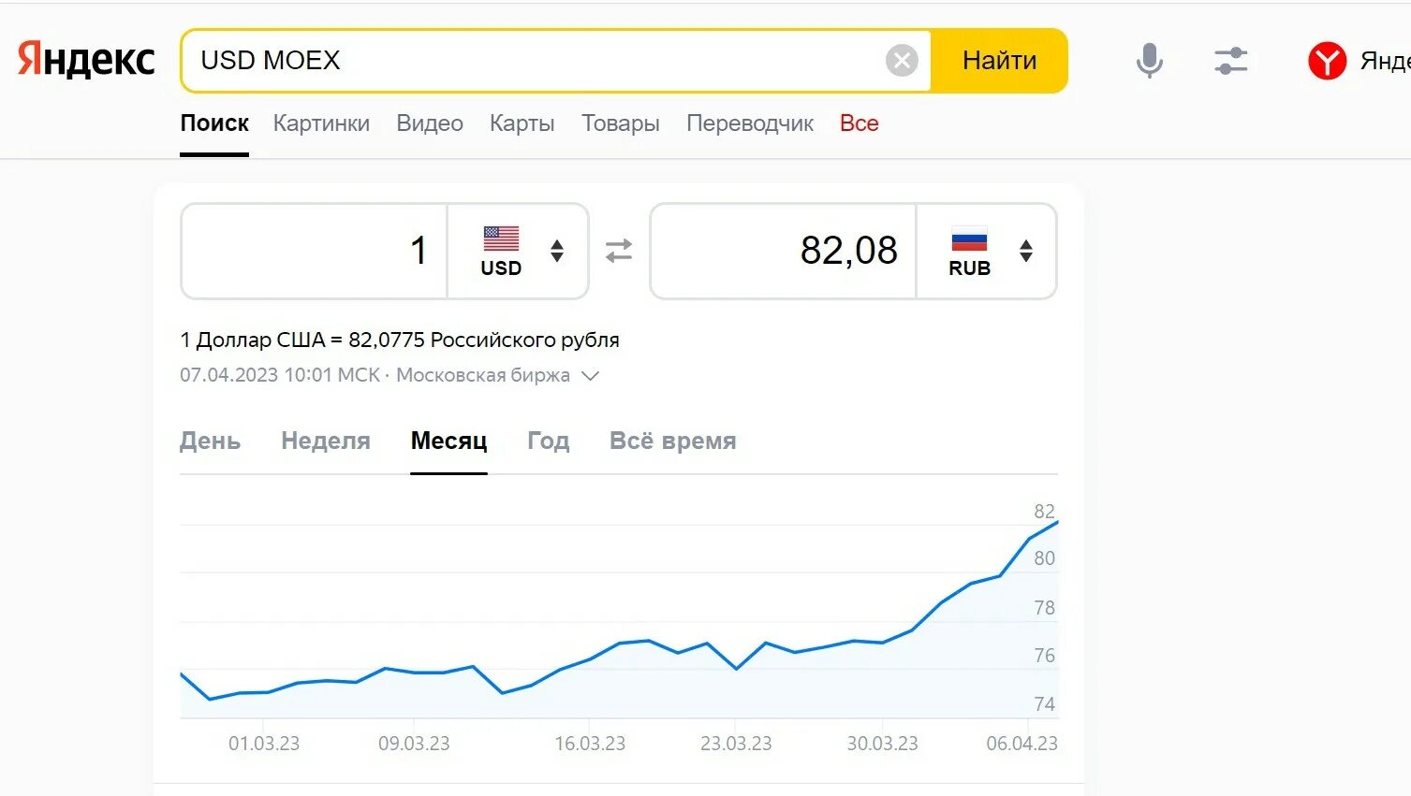Open the Переводчик tab
The width and height of the screenshot is (1411, 796).
750,123
